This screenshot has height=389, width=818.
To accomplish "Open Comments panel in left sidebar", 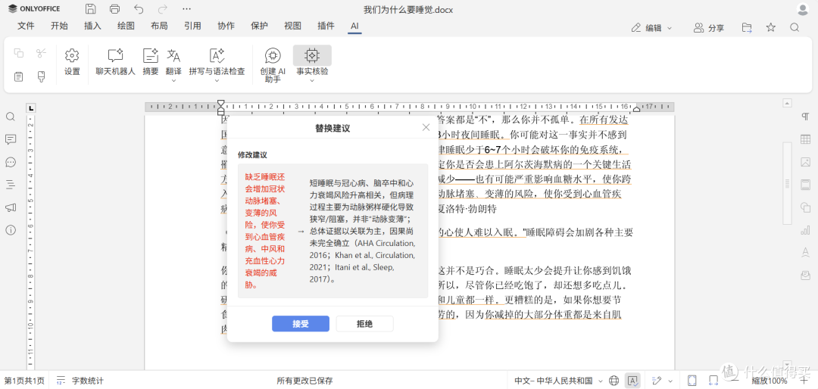I will 11,139.
